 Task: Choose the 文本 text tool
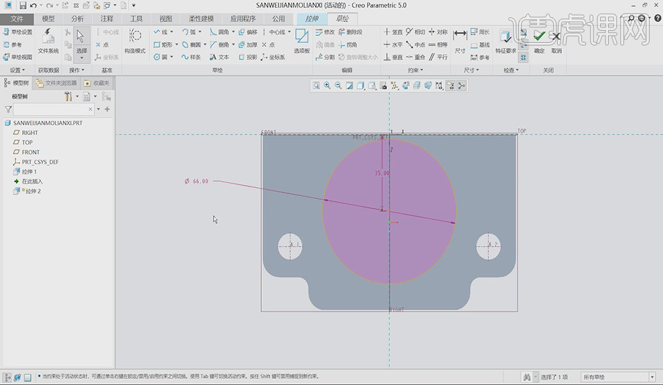point(219,57)
